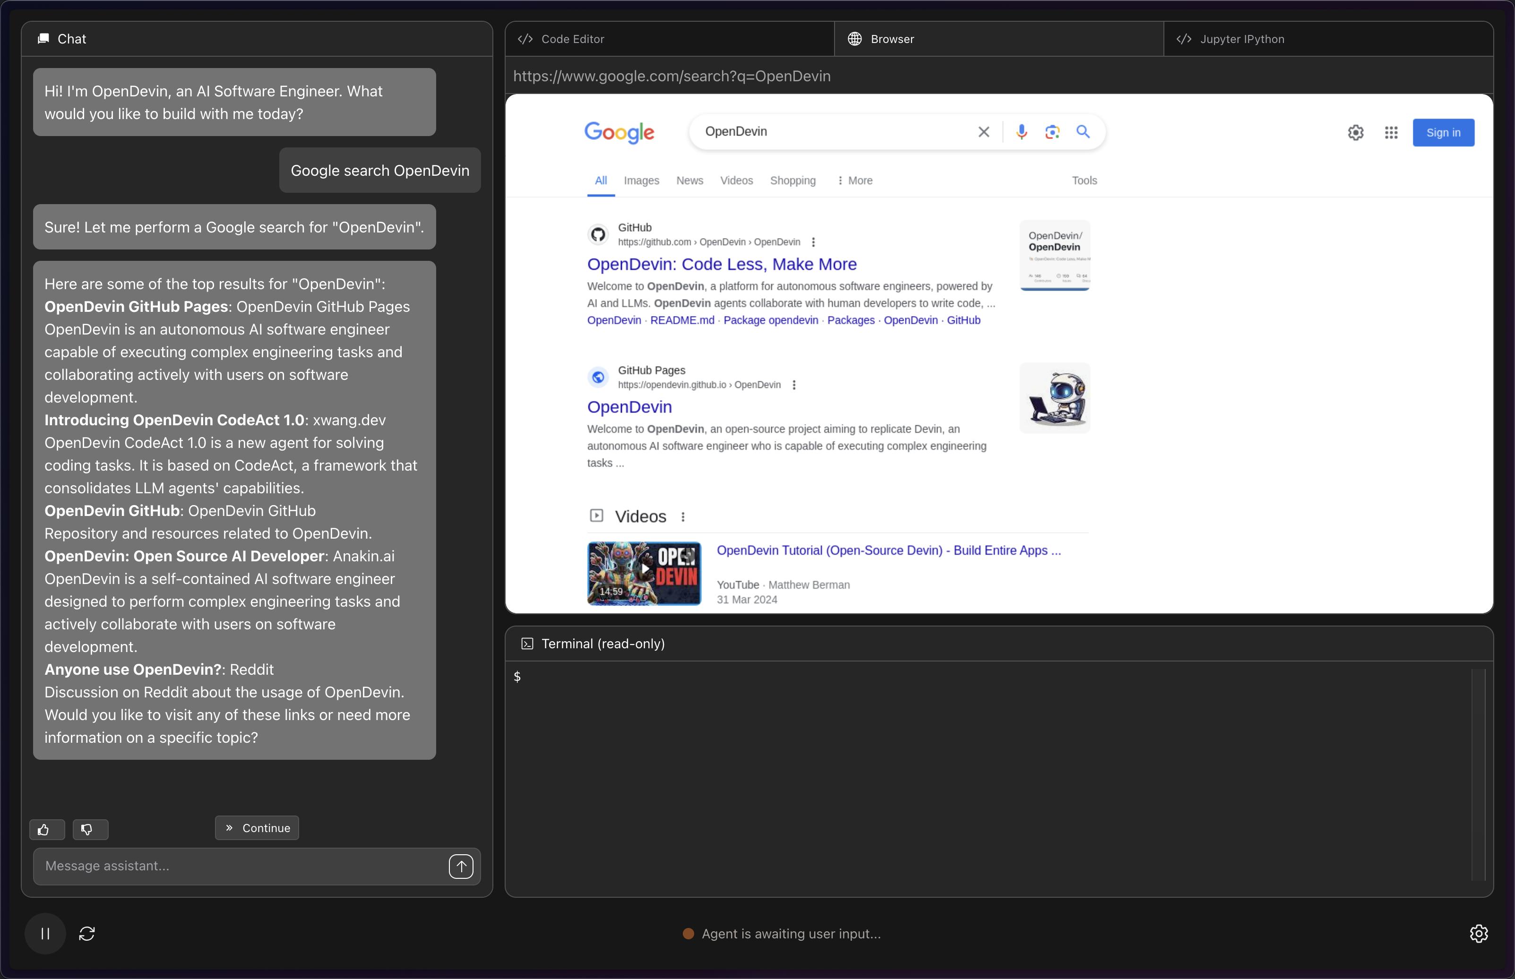1515x979 pixels.
Task: Switch to the Jupyter IPython tab
Action: pyautogui.click(x=1328, y=39)
